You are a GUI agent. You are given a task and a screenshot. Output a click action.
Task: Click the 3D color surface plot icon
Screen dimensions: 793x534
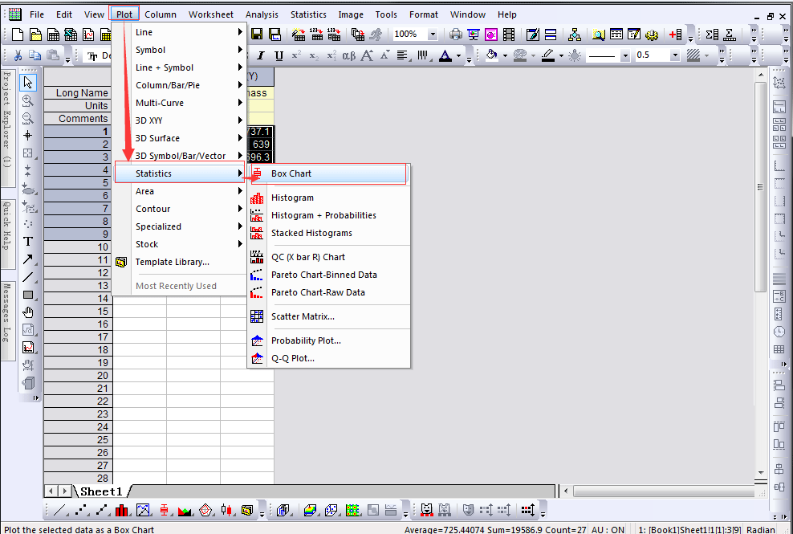click(x=310, y=510)
